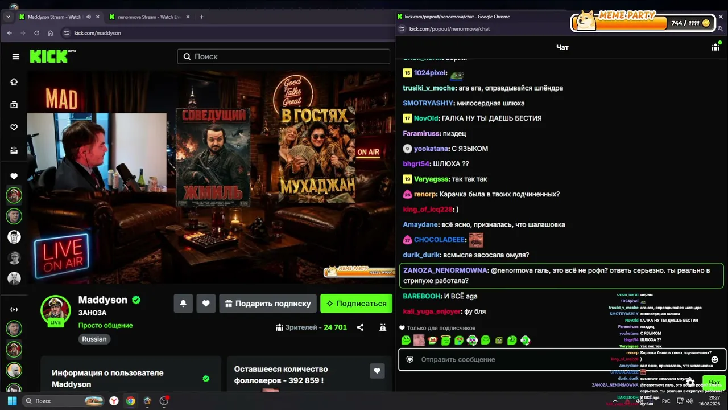Open Following heart icon near sidebar top
The width and height of the screenshot is (728, 410).
coord(14,128)
